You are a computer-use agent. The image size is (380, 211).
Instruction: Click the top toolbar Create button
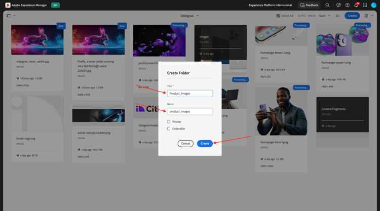pos(352,16)
